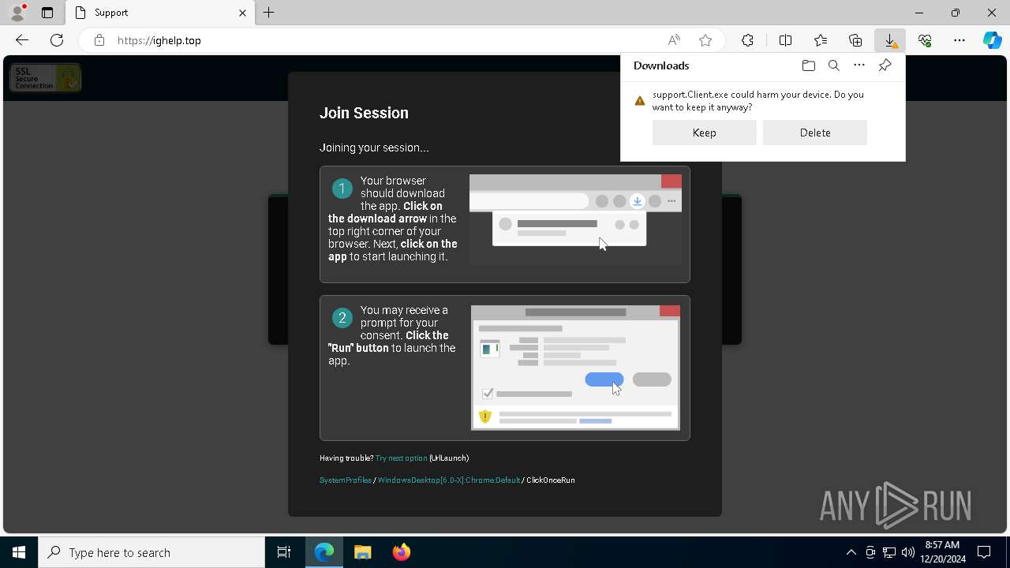The height and width of the screenshot is (568, 1010).
Task: Click the ClickOnceRun text
Action: (551, 480)
